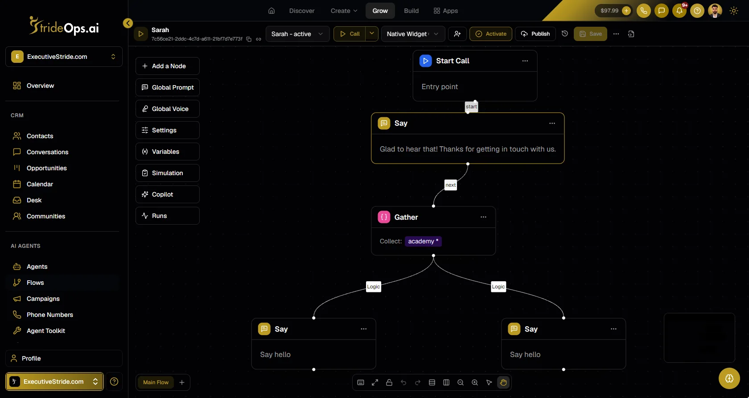Click the play icon beside Sarah

click(141, 34)
